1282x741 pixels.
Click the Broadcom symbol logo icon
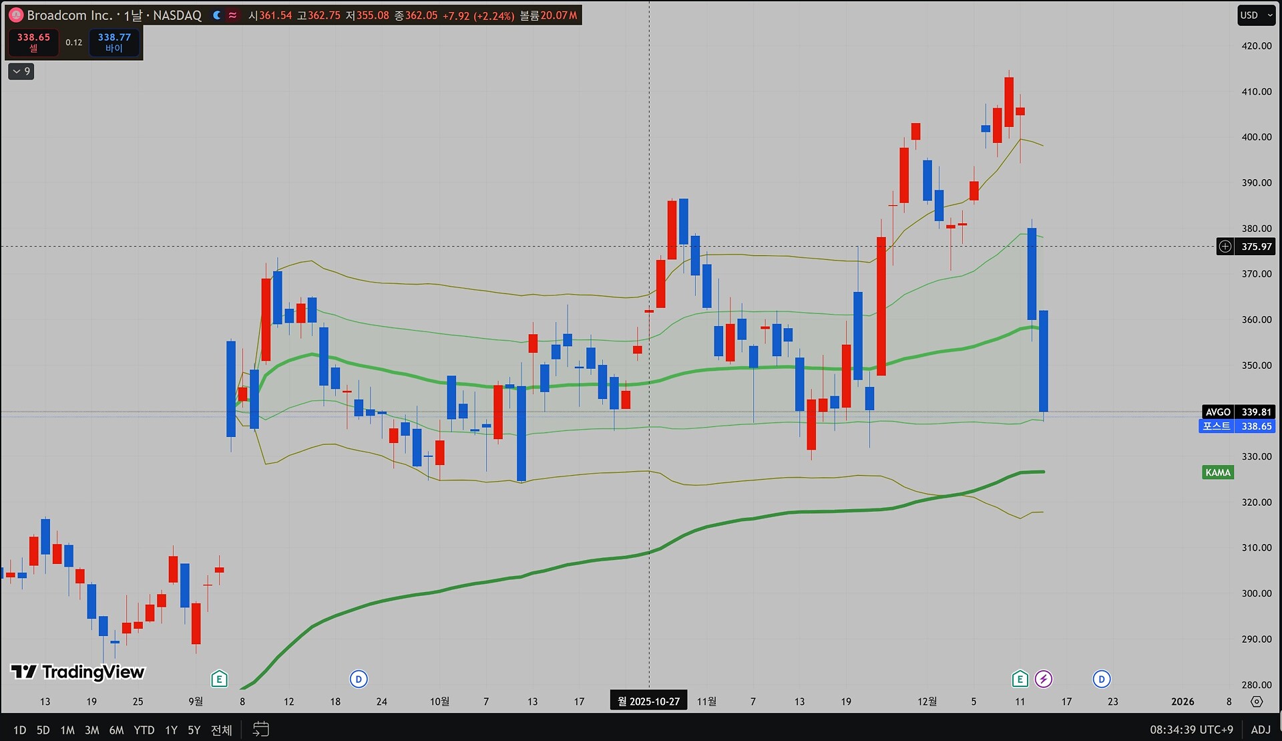(16, 15)
